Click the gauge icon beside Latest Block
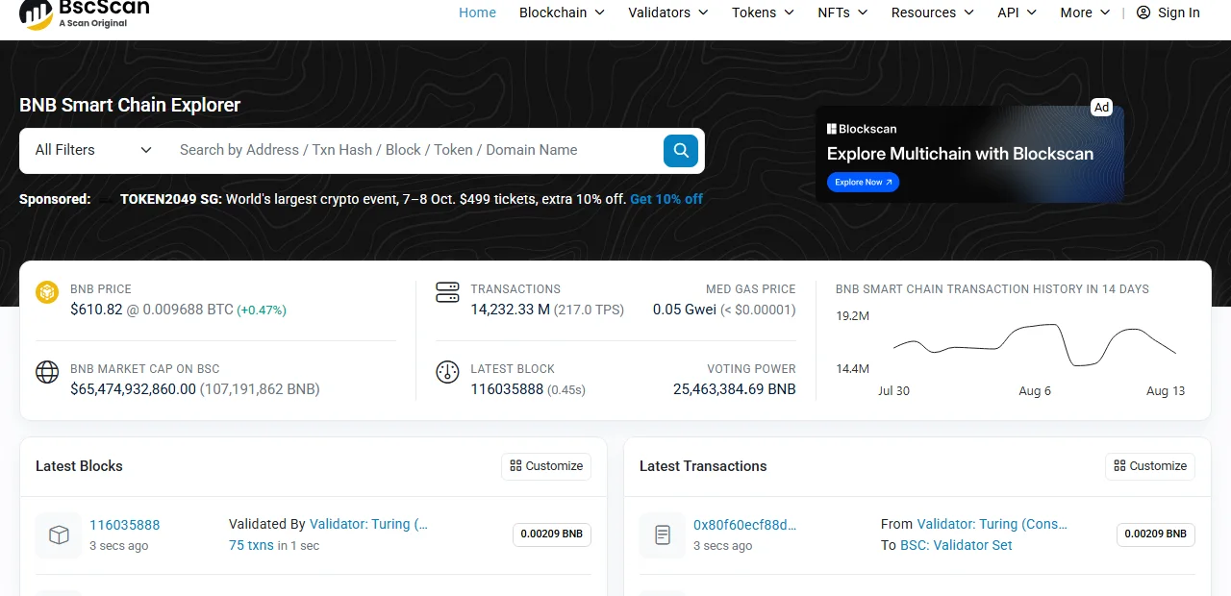Image resolution: width=1231 pixels, height=596 pixels. (447, 372)
